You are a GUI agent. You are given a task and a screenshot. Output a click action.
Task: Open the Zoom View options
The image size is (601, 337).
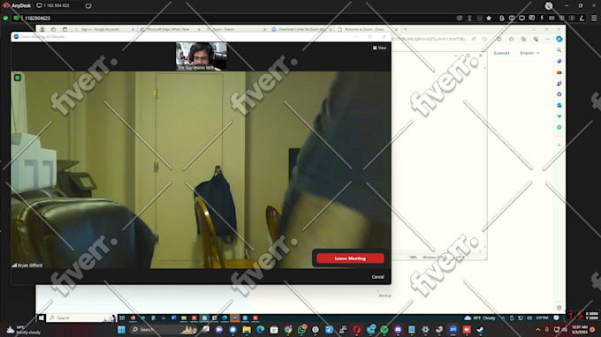[379, 48]
